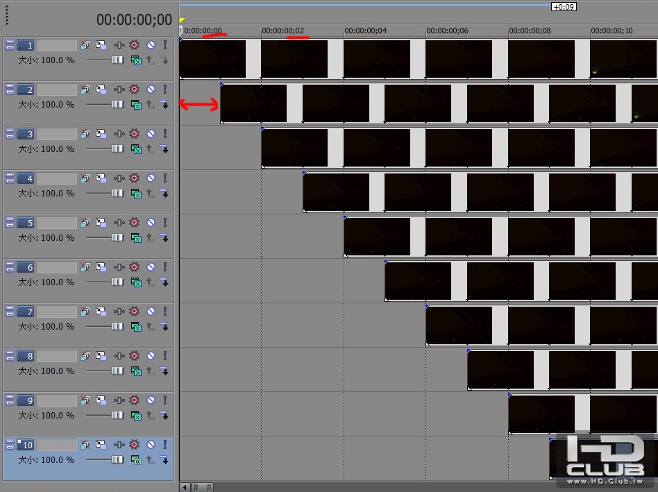Select track 7 number button
Viewport: 658px width, 492px height.
pos(26,312)
